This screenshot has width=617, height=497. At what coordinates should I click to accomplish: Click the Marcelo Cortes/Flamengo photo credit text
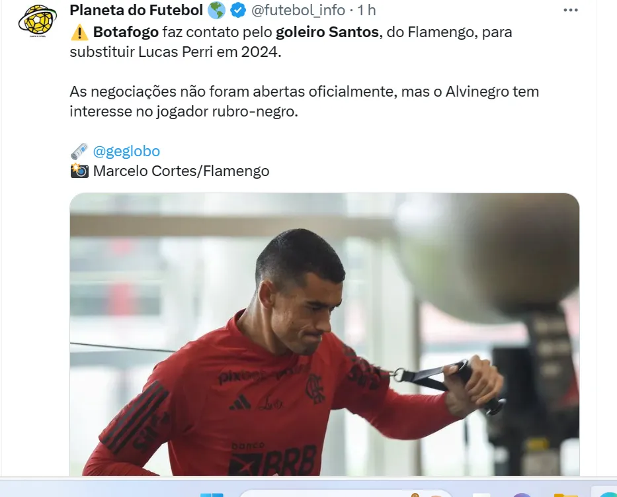click(x=181, y=171)
